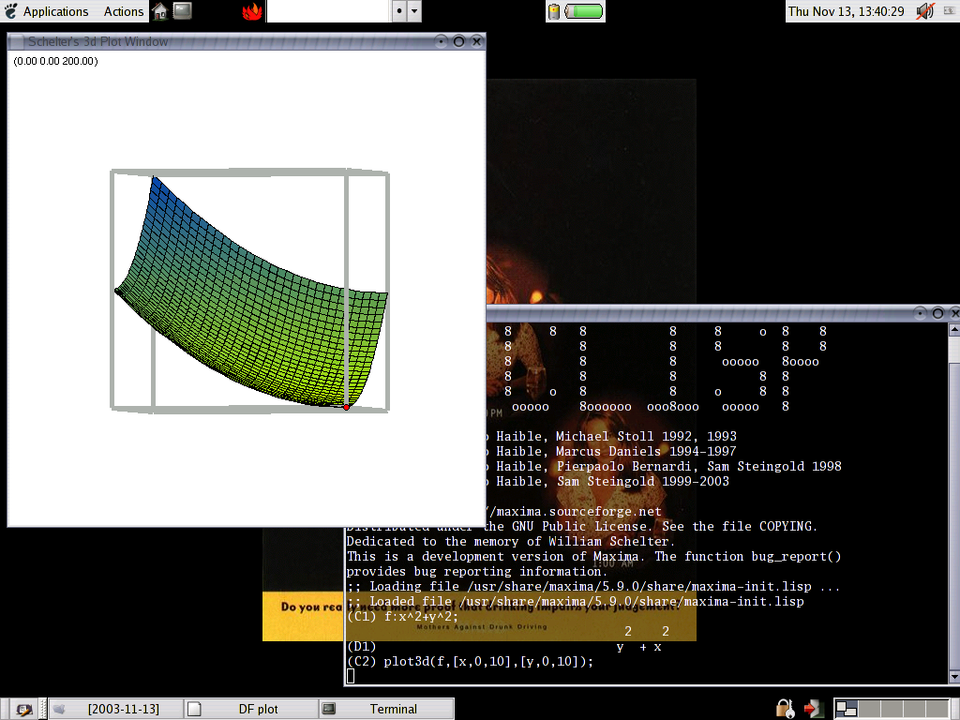The width and height of the screenshot is (960, 720).
Task: Click the red flame launcher icon
Action: [252, 11]
